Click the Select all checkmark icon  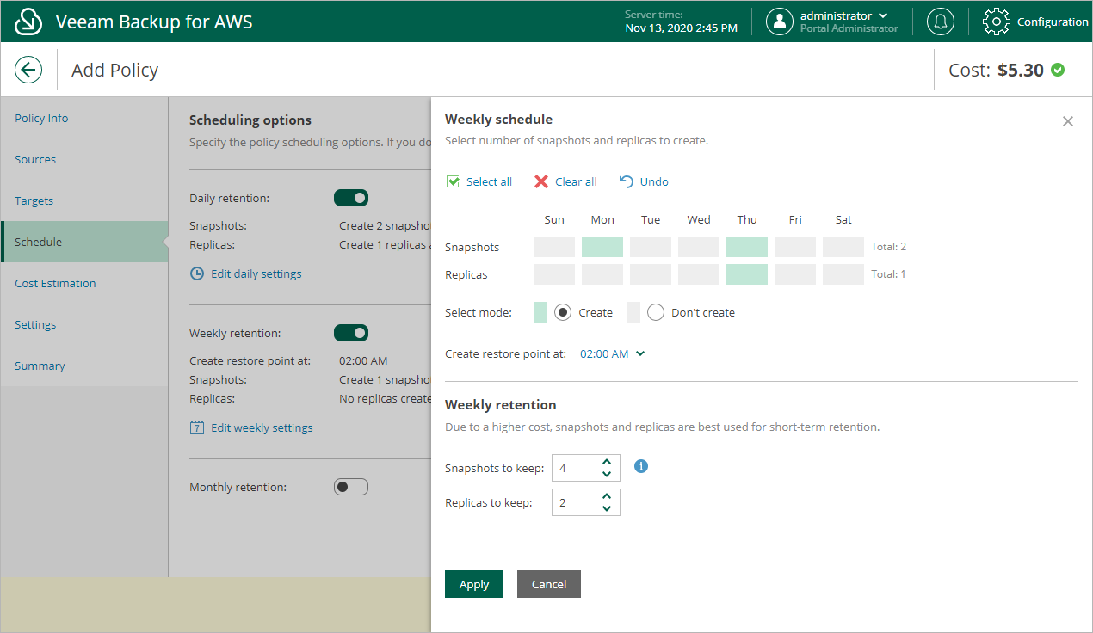coord(453,181)
